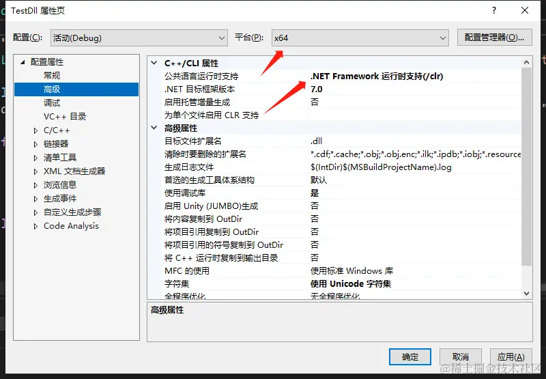Click the 是 value for 使用调试库
Viewport: 546px width, 379px height.
tap(315, 193)
